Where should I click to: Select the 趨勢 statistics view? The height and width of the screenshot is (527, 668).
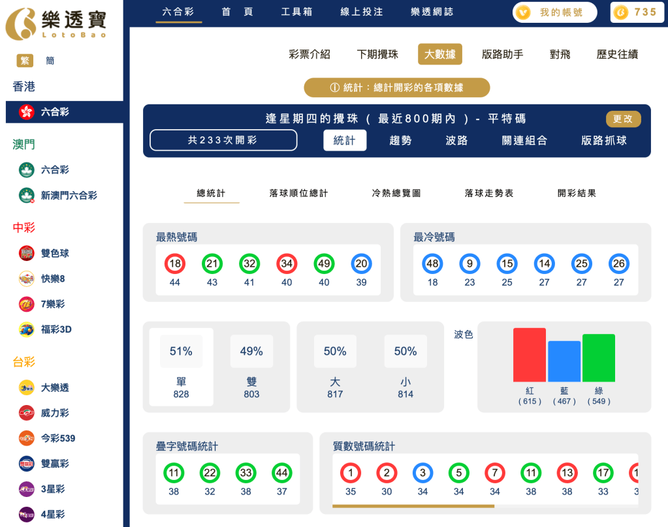[400, 140]
